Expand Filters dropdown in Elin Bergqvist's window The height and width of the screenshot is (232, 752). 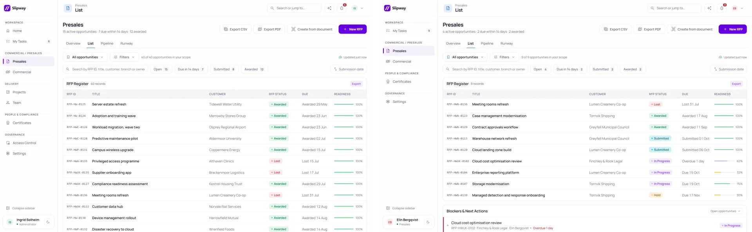[504, 57]
